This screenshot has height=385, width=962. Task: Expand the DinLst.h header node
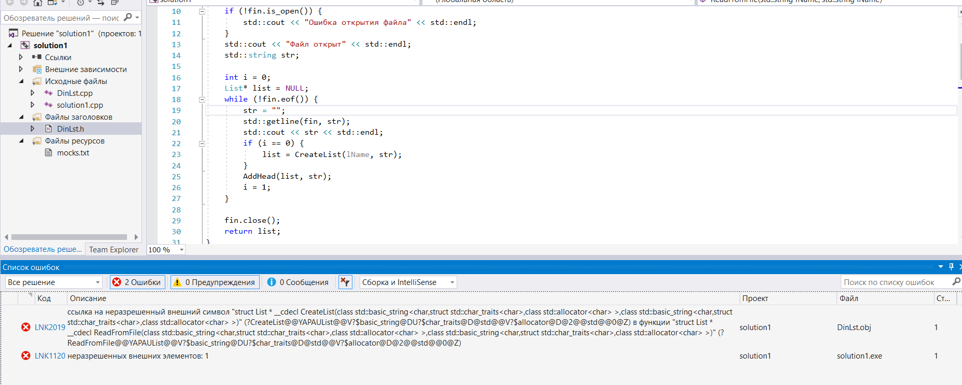click(x=33, y=129)
